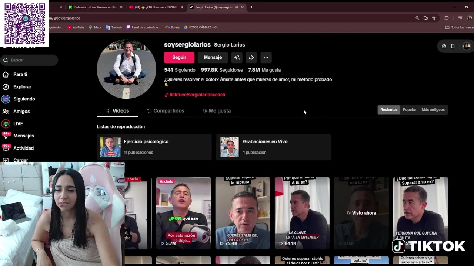Click the 997.8K Seguidores count
The width and height of the screenshot is (474, 266).
point(222,70)
